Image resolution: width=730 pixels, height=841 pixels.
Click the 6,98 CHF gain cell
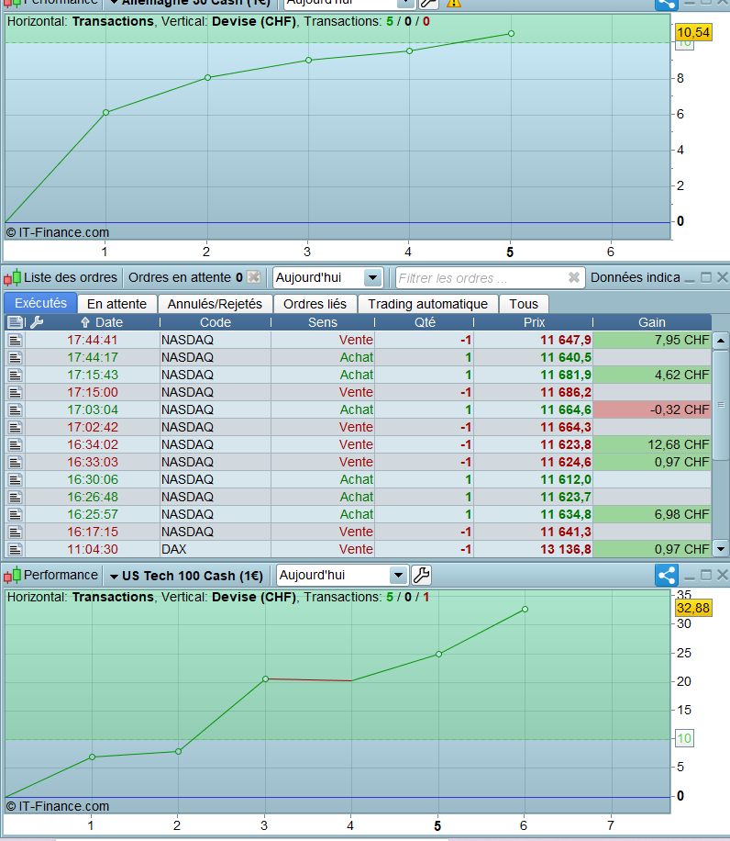652,514
